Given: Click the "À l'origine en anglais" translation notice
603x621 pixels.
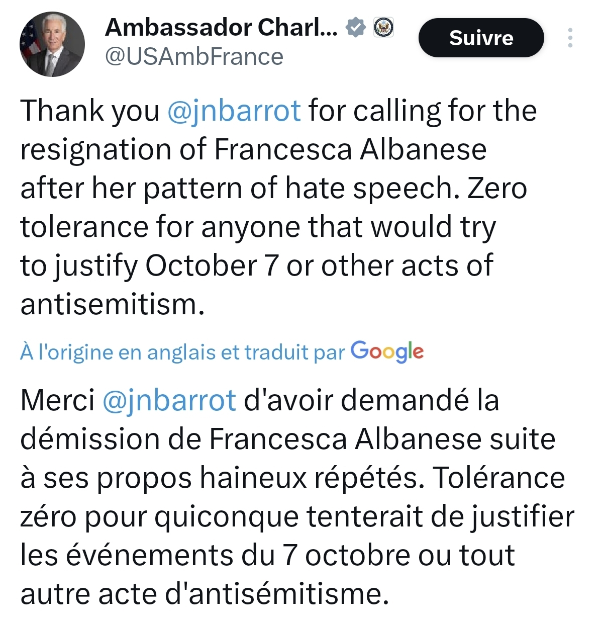Looking at the screenshot, I should [x=182, y=352].
